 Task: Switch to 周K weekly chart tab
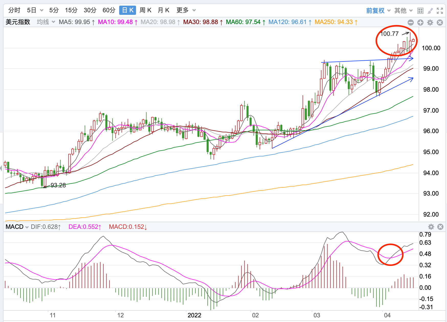(146, 10)
